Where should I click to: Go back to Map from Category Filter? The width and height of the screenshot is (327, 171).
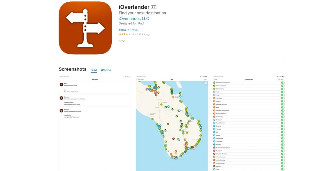pos(216,80)
